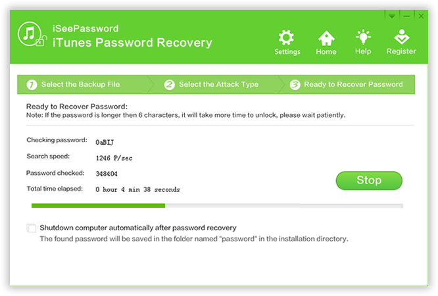Click the search speed value 1246 P/sec
The width and height of the screenshot is (438, 296).
pyautogui.click(x=112, y=157)
